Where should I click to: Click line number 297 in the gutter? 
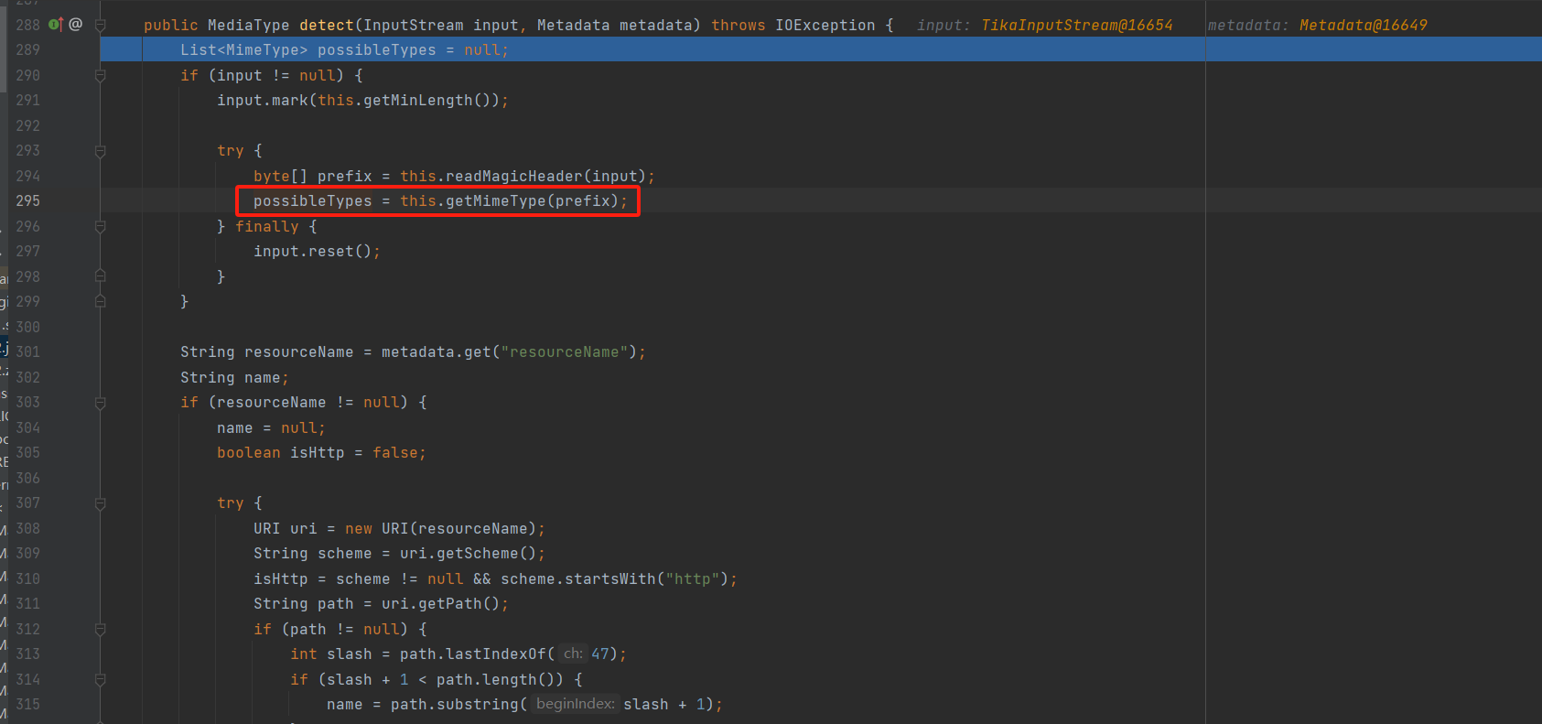coord(27,251)
